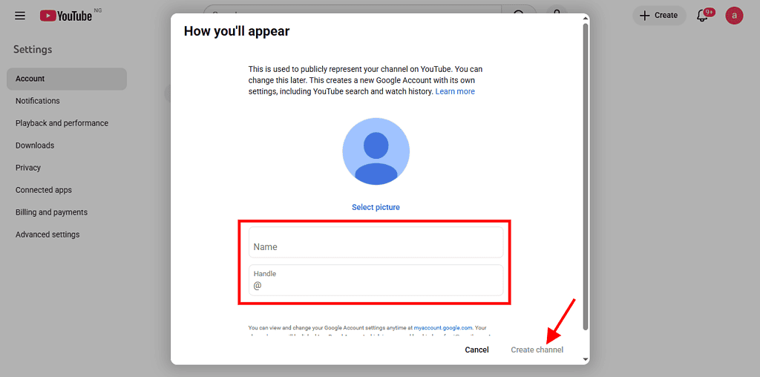Viewport: 760px width, 377px height.
Task: Select Account in Settings sidebar
Action: (67, 79)
